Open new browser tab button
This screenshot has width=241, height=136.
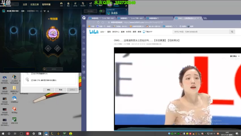pyautogui.click(x=205, y=18)
